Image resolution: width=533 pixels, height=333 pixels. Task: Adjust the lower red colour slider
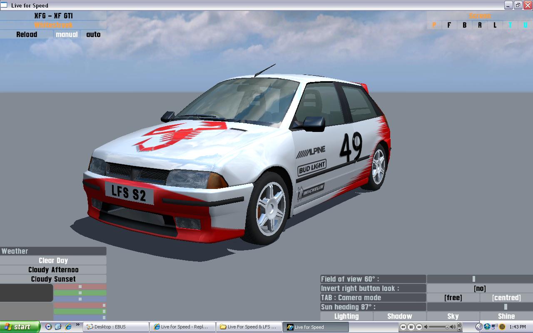coord(80,305)
